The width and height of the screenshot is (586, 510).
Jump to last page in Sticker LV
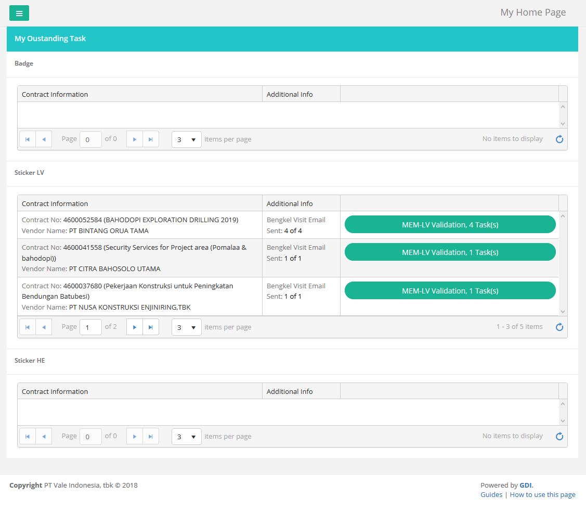tap(151, 327)
